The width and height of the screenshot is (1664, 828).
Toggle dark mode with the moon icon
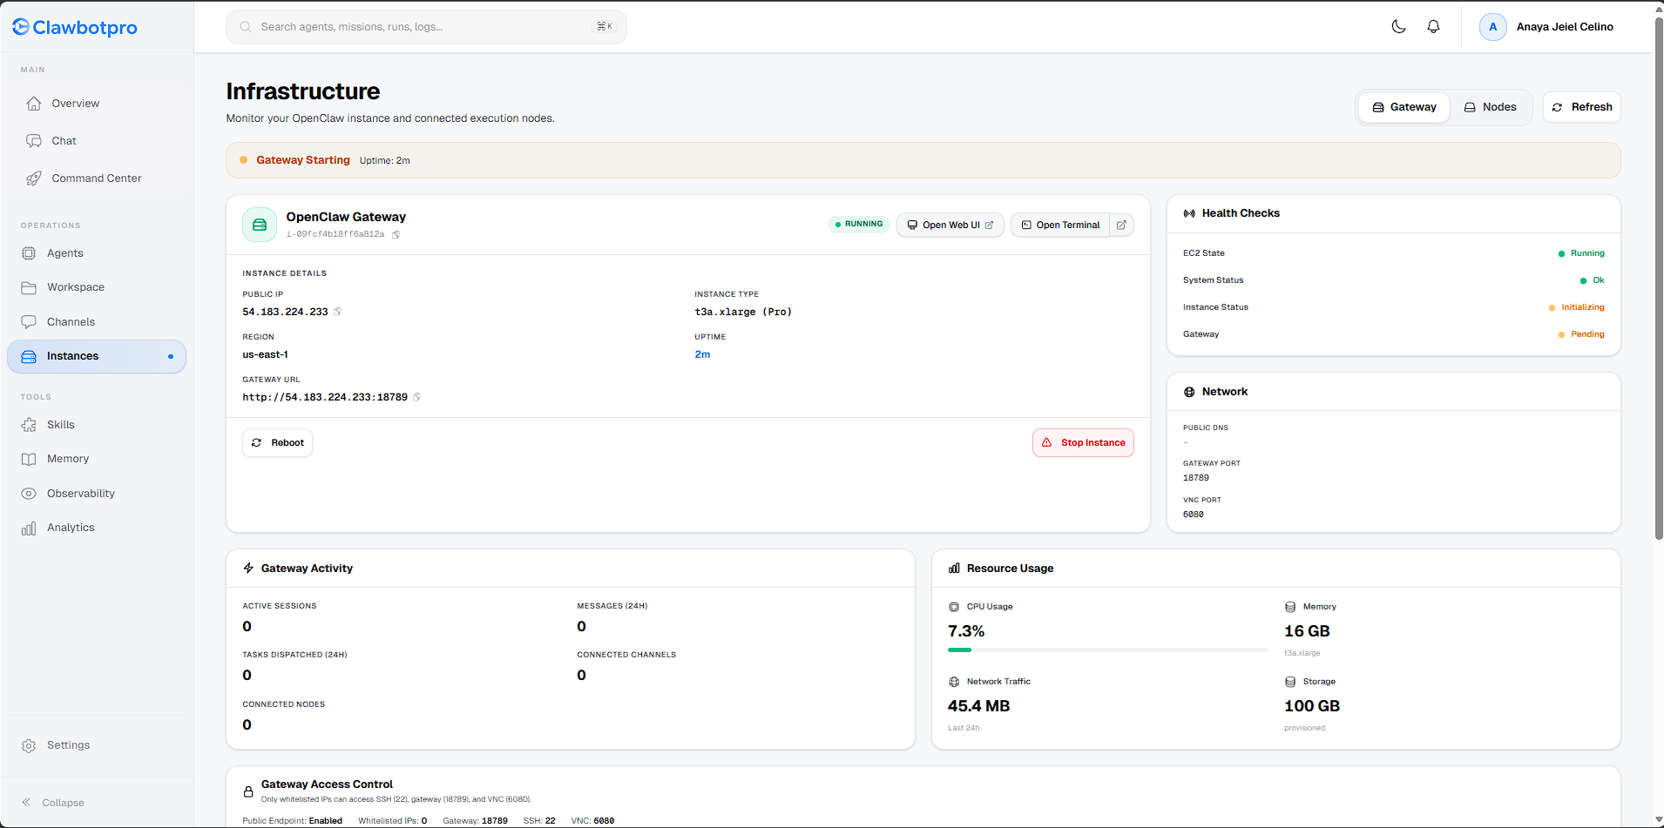click(x=1398, y=27)
